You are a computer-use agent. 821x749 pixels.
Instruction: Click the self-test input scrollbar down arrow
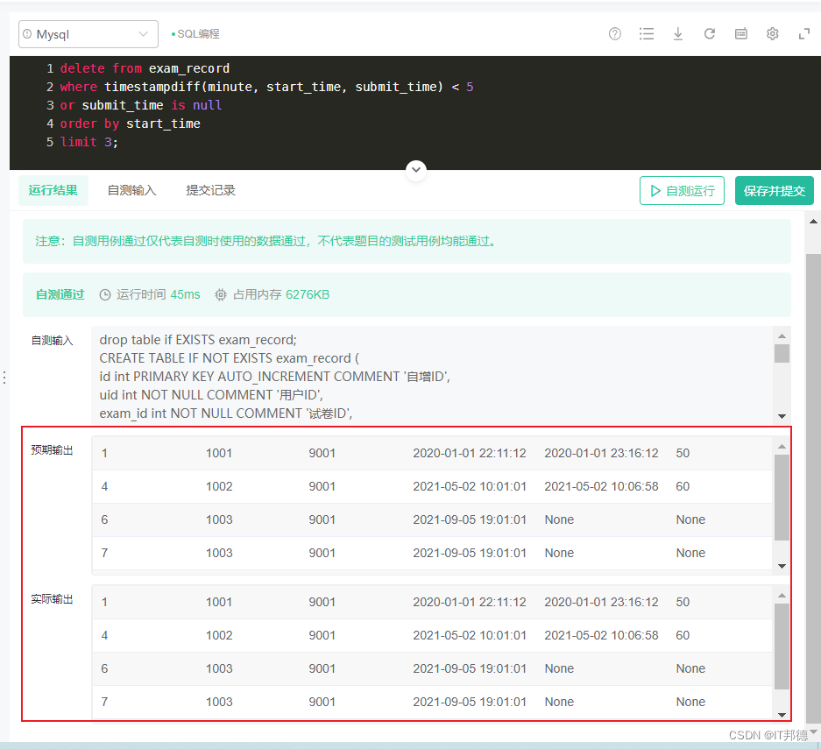tap(782, 416)
